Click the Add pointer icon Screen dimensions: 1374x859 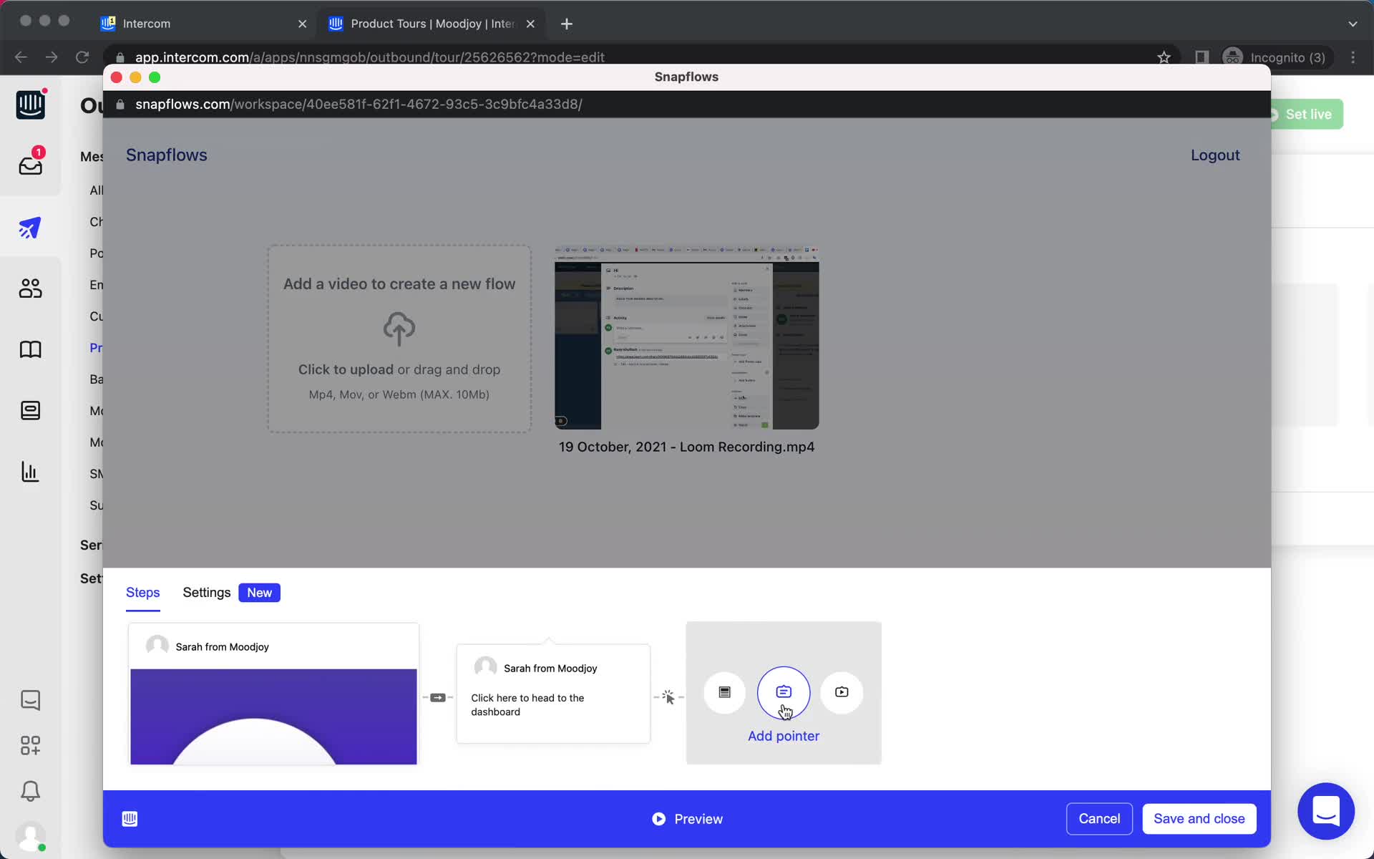(784, 691)
